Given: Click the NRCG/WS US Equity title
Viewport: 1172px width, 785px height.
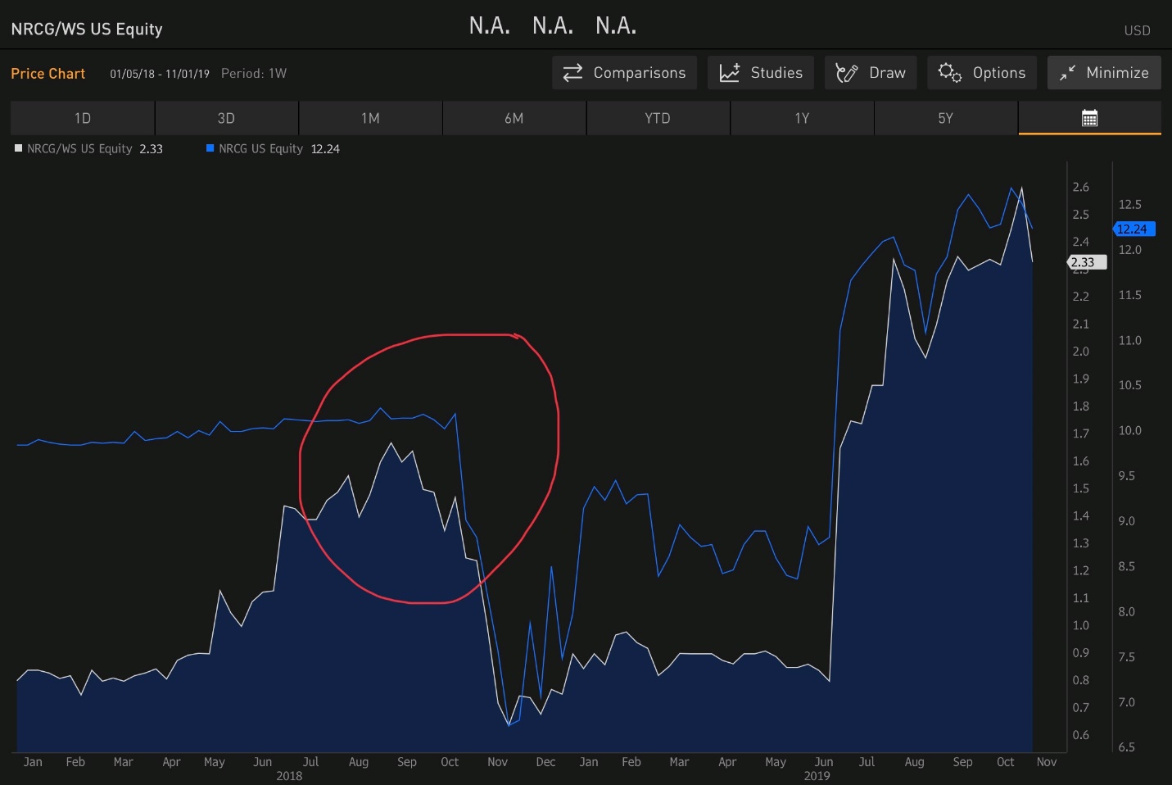Looking at the screenshot, I should pyautogui.click(x=87, y=29).
